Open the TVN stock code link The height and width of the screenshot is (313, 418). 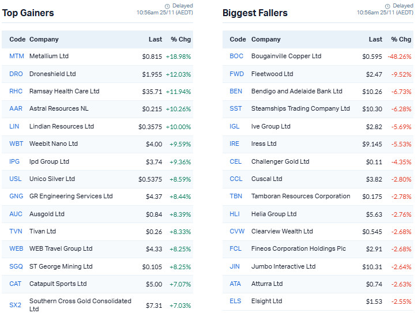coord(16,231)
